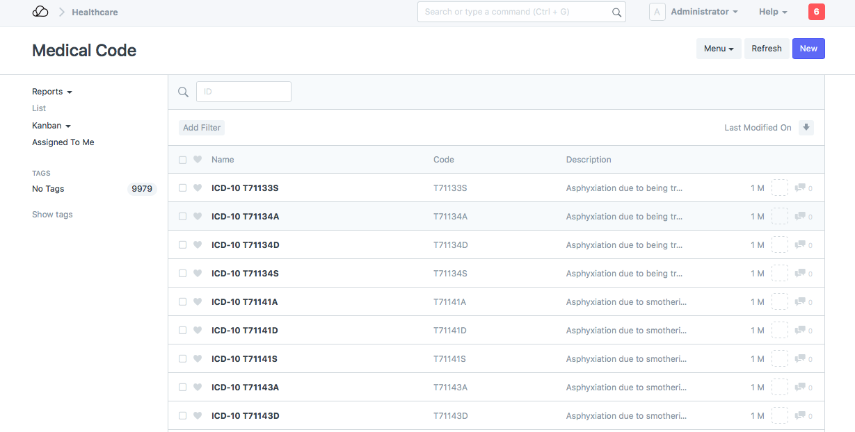855x432 pixels.
Task: Toggle sort direction arrow button
Action: coord(806,128)
